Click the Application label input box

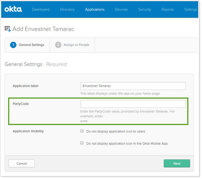(133, 86)
